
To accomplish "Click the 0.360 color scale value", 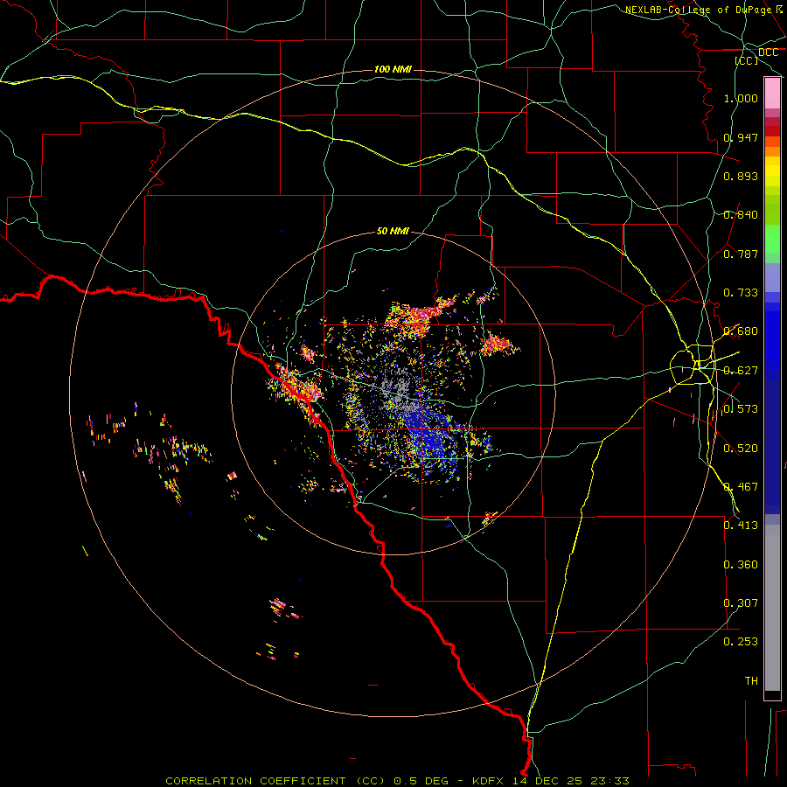I will (741, 565).
